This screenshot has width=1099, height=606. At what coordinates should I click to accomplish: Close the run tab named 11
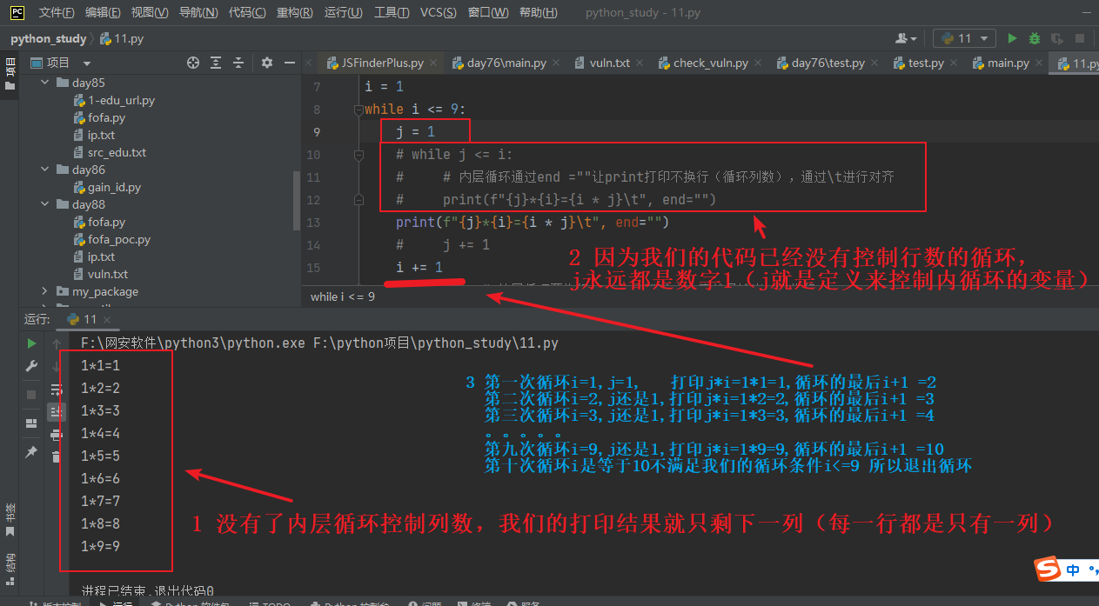[106, 319]
